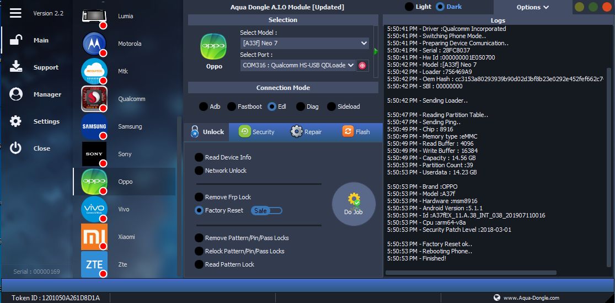
Task: Select the Oppo brand icon in list
Action: click(x=94, y=182)
